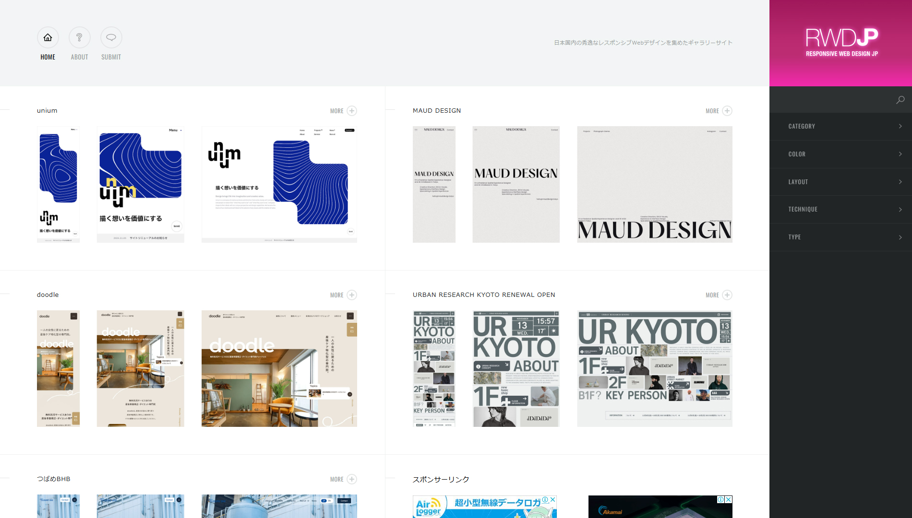Close the Air Logger ad with X
The height and width of the screenshot is (518, 912).
[552, 499]
